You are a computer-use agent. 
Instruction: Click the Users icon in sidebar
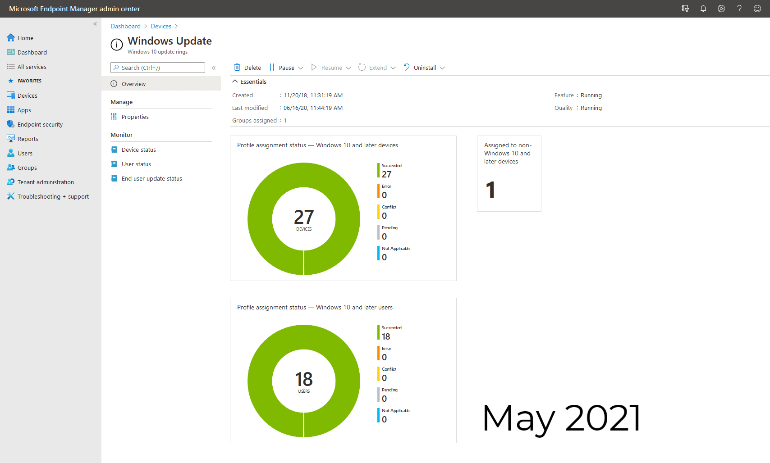11,153
